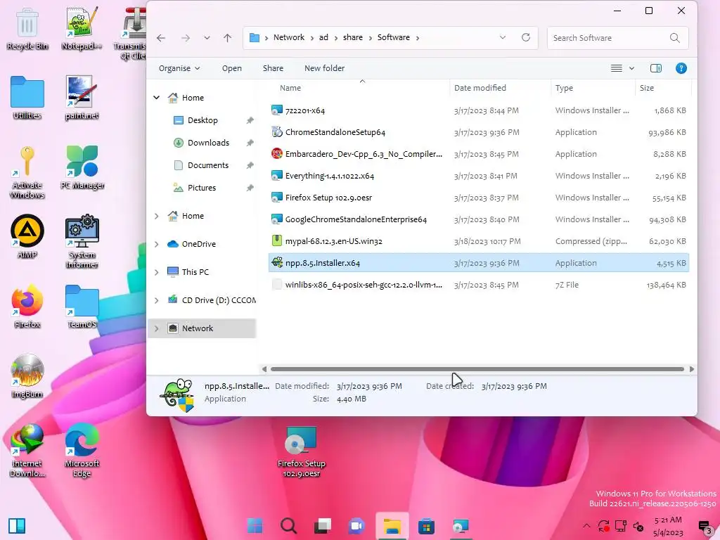
Task: Select Desktop in quick access
Action: [202, 120]
